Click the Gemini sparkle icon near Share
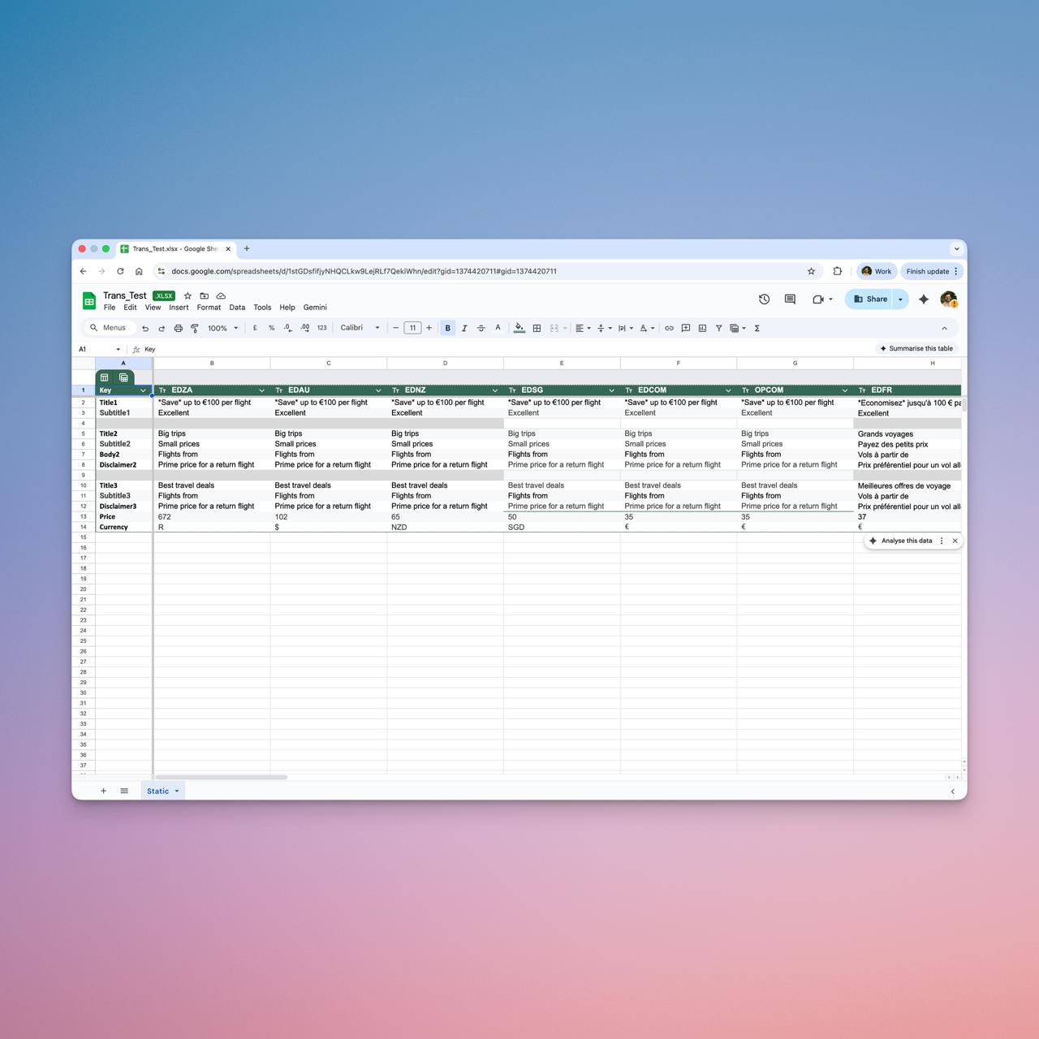This screenshot has height=1039, width=1039. point(924,300)
